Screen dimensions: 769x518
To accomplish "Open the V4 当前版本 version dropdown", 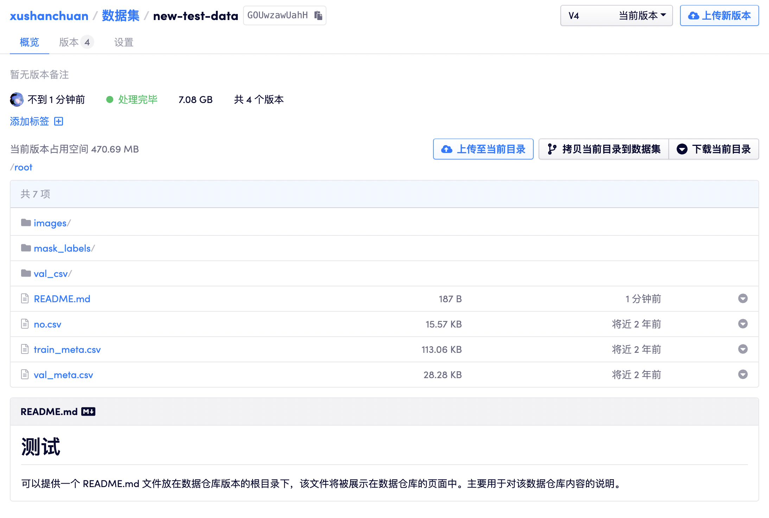I will pyautogui.click(x=616, y=15).
